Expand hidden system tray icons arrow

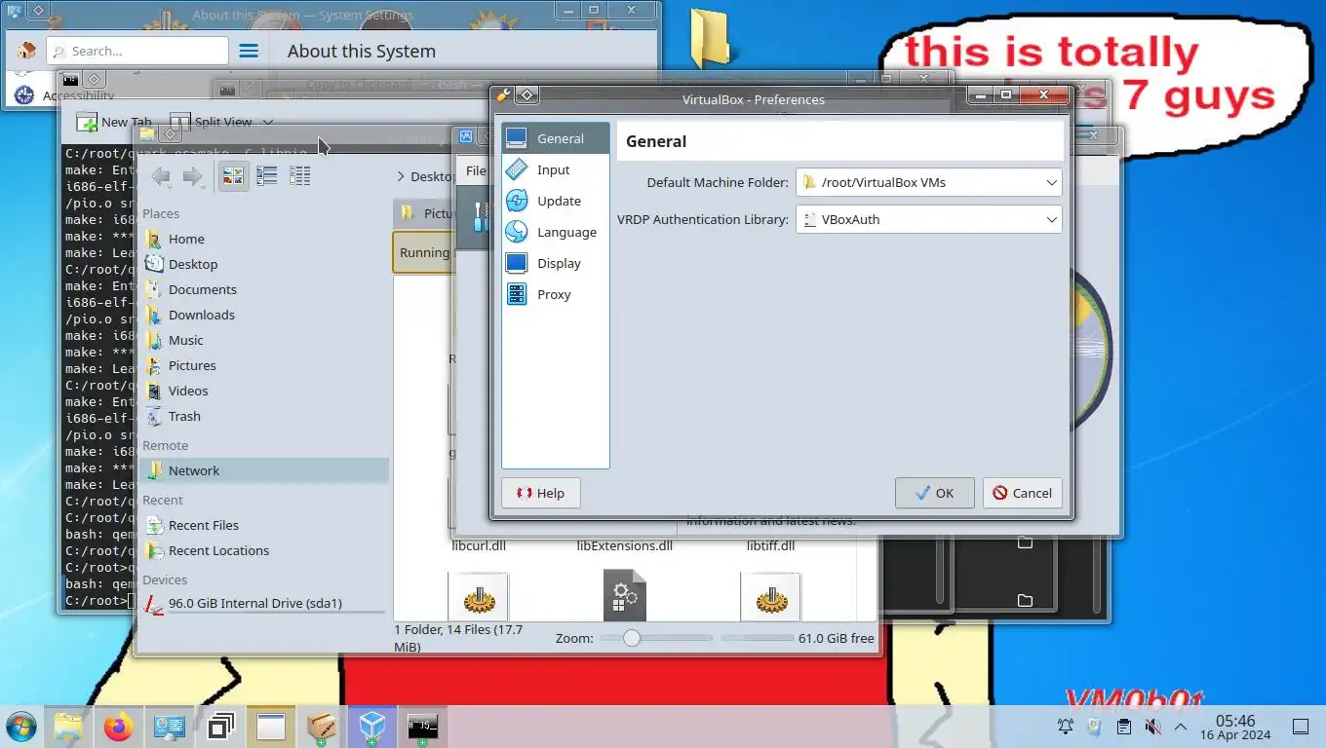point(1180,727)
